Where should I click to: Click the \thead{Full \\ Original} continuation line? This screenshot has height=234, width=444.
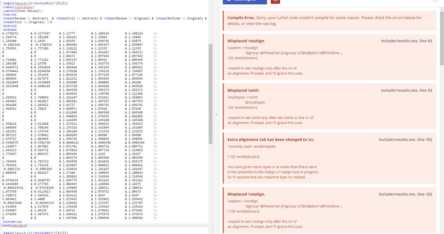[x=27, y=22]
